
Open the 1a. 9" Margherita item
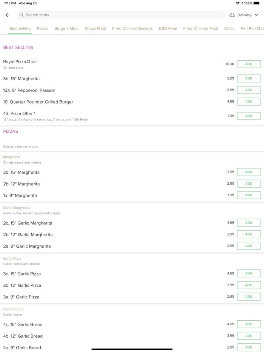coord(20,196)
